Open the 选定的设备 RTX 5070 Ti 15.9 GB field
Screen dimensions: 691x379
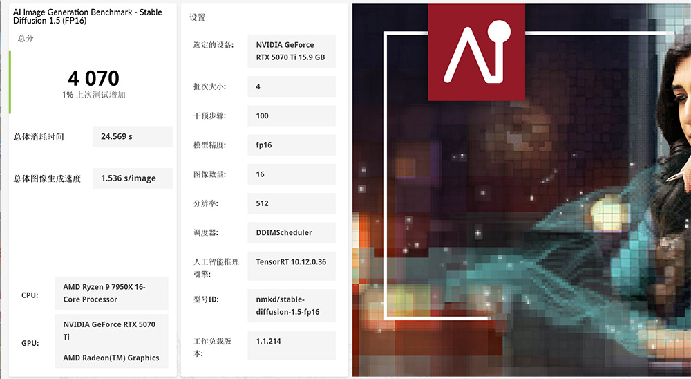pyautogui.click(x=291, y=51)
